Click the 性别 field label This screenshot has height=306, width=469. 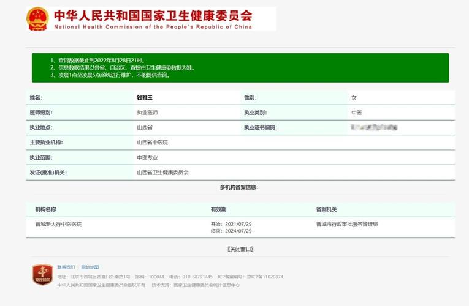click(250, 98)
